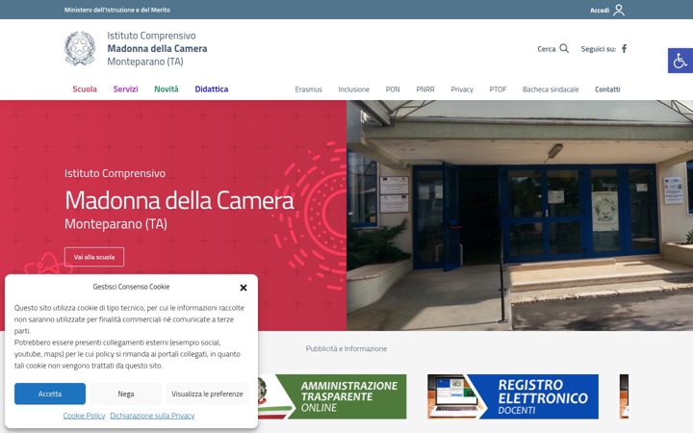Image resolution: width=693 pixels, height=433 pixels.
Task: Open the Didattica menu
Action: (x=211, y=89)
